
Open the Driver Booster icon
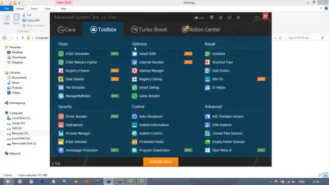(x=61, y=117)
